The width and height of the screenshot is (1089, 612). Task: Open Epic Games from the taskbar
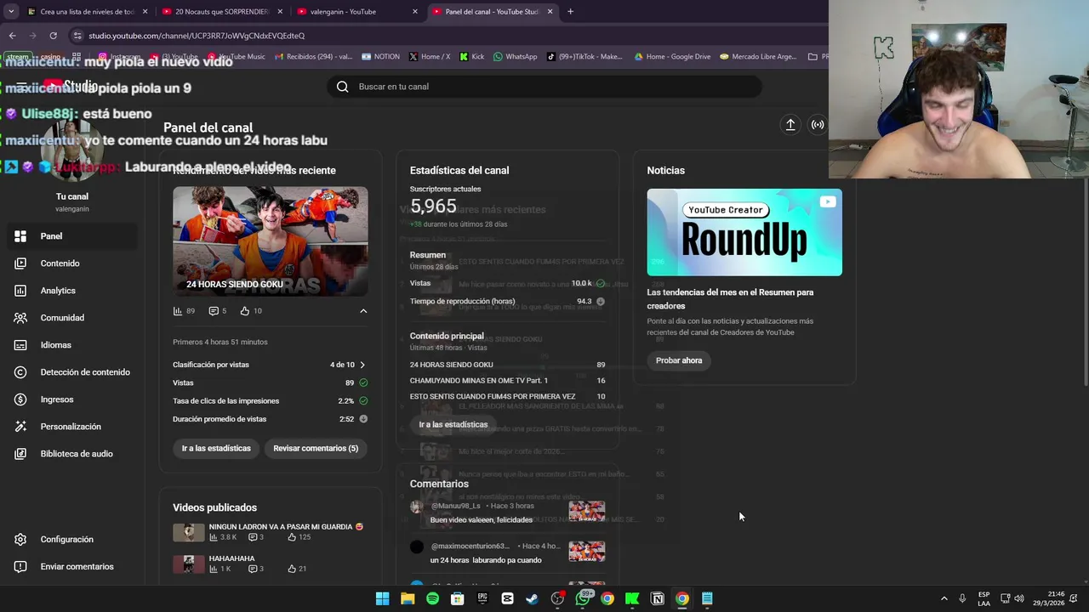click(482, 599)
